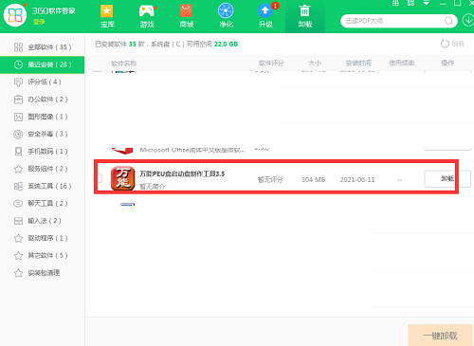Open the 净化 cleanup section
Screen dimensions: 474x346
click(226, 16)
